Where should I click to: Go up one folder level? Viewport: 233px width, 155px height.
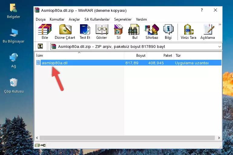[40, 46]
